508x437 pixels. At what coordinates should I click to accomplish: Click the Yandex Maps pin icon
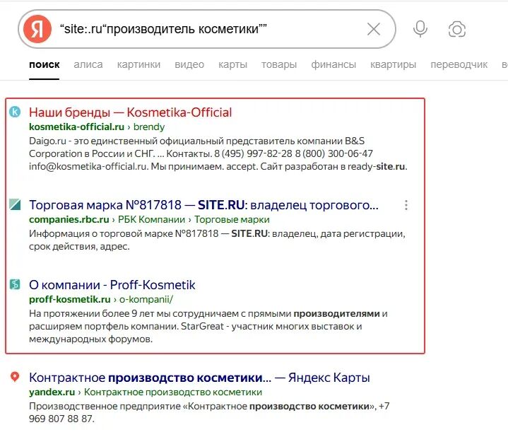[x=15, y=377]
